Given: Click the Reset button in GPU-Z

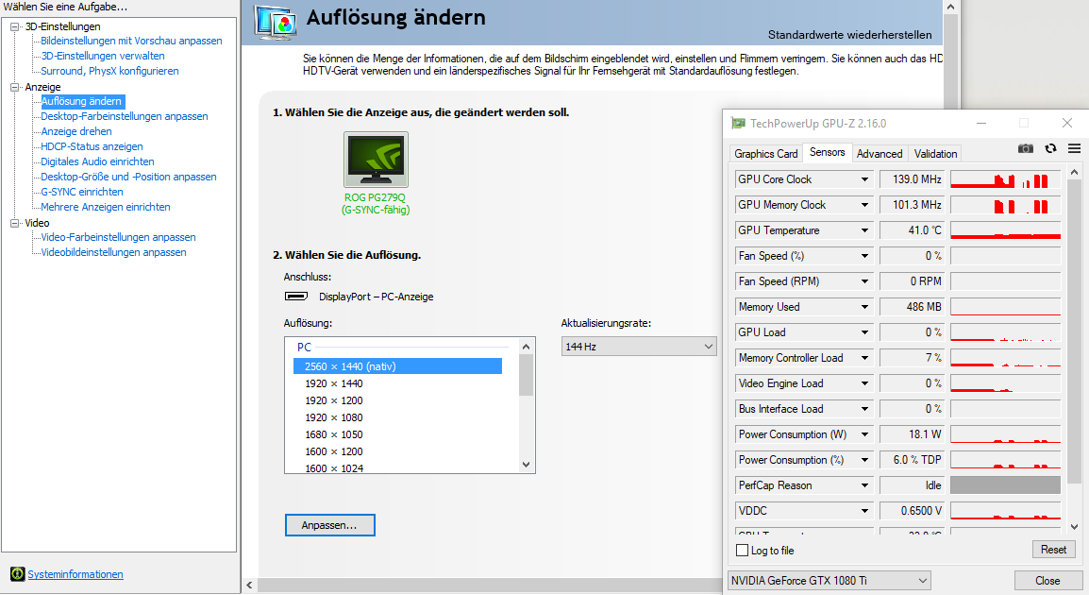Looking at the screenshot, I should click(1053, 549).
